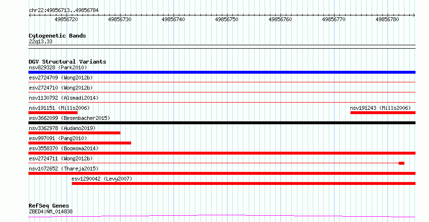429x222 pixels.
Task: Click ruler position 49856760
Action: pos(280,19)
